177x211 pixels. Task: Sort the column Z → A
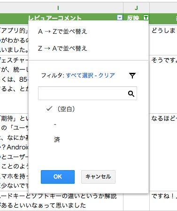pos(62,48)
